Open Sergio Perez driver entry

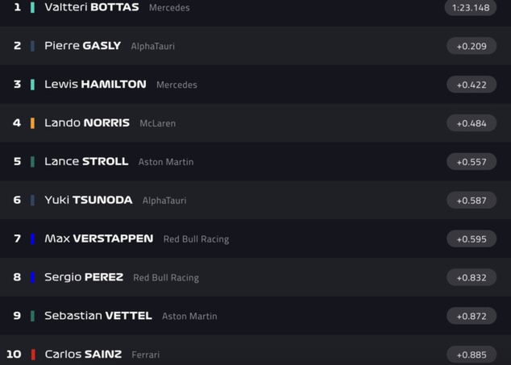(84, 277)
